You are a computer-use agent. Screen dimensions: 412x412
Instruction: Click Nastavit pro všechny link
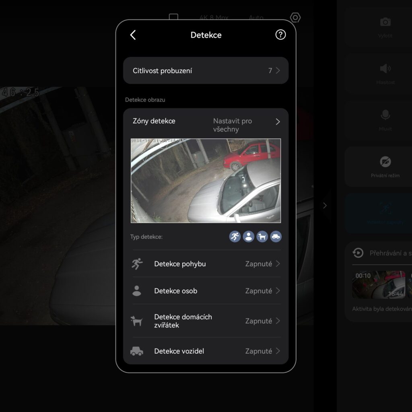pyautogui.click(x=233, y=125)
